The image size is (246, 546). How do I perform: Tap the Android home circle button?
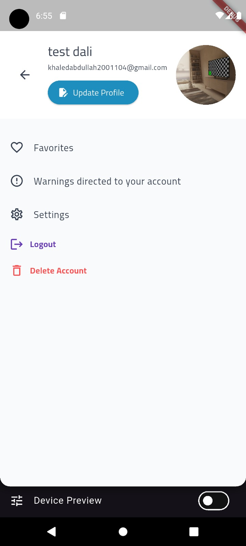(123, 532)
